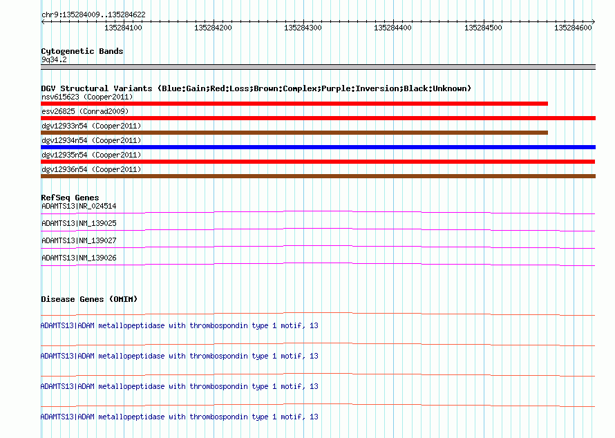Image resolution: width=615 pixels, height=438 pixels.
Task: Select the dgv12934n54 blue gain bar
Action: click(x=318, y=147)
